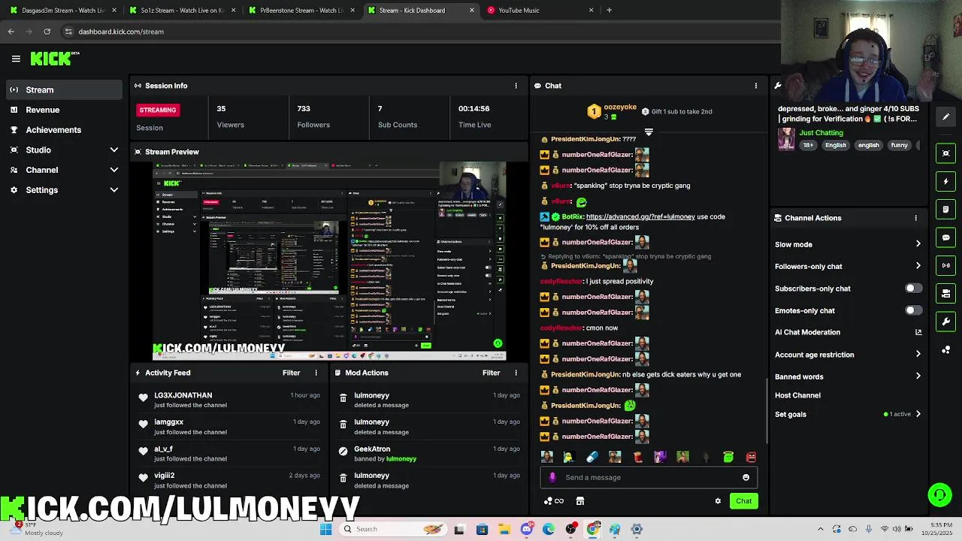
Task: Toggle Subscribers-only chat
Action: [x=913, y=289]
